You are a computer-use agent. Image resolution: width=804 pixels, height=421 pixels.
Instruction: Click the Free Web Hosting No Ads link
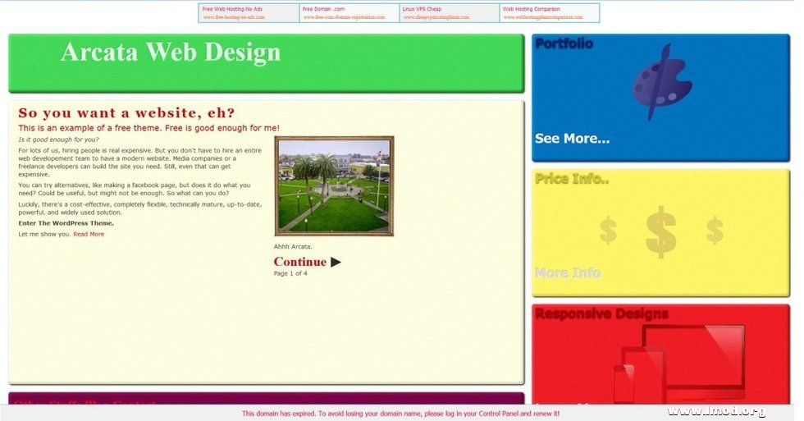[232, 9]
